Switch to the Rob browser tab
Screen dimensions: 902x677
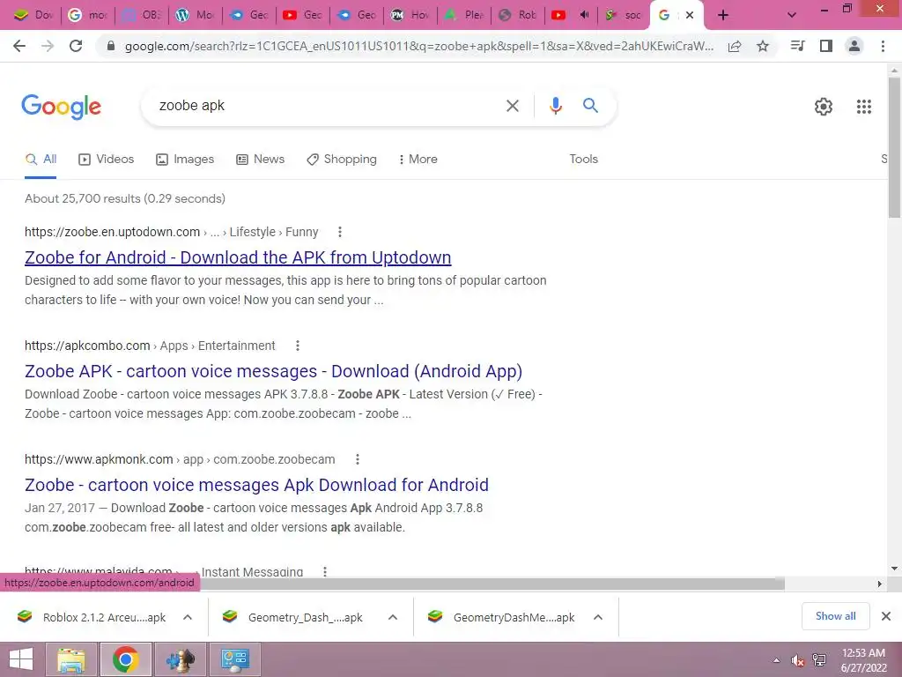click(518, 16)
